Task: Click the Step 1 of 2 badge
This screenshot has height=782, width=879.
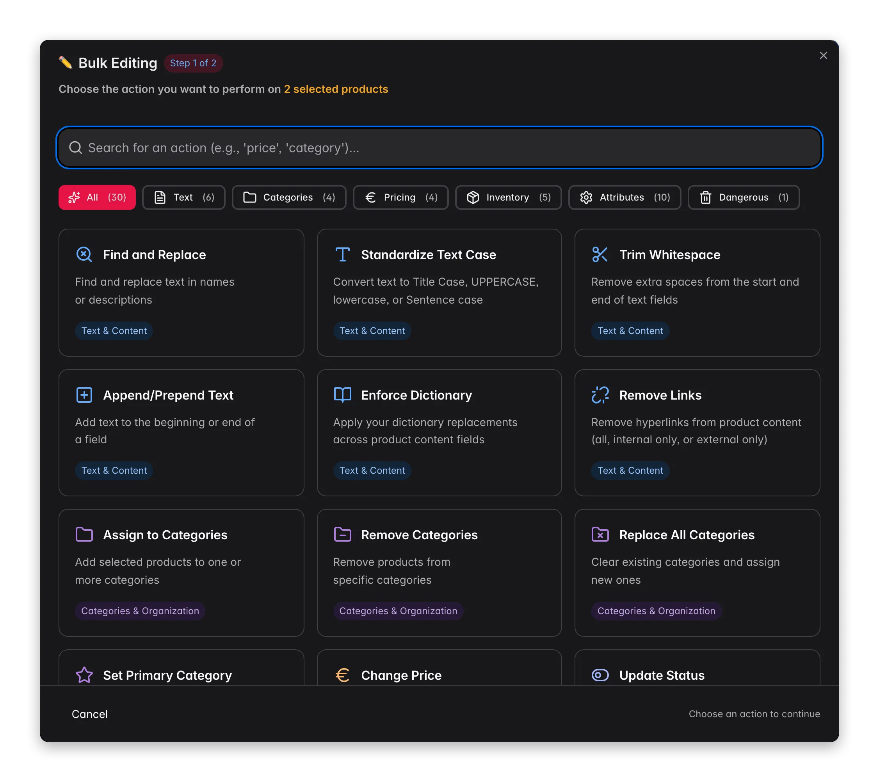Action: point(193,63)
